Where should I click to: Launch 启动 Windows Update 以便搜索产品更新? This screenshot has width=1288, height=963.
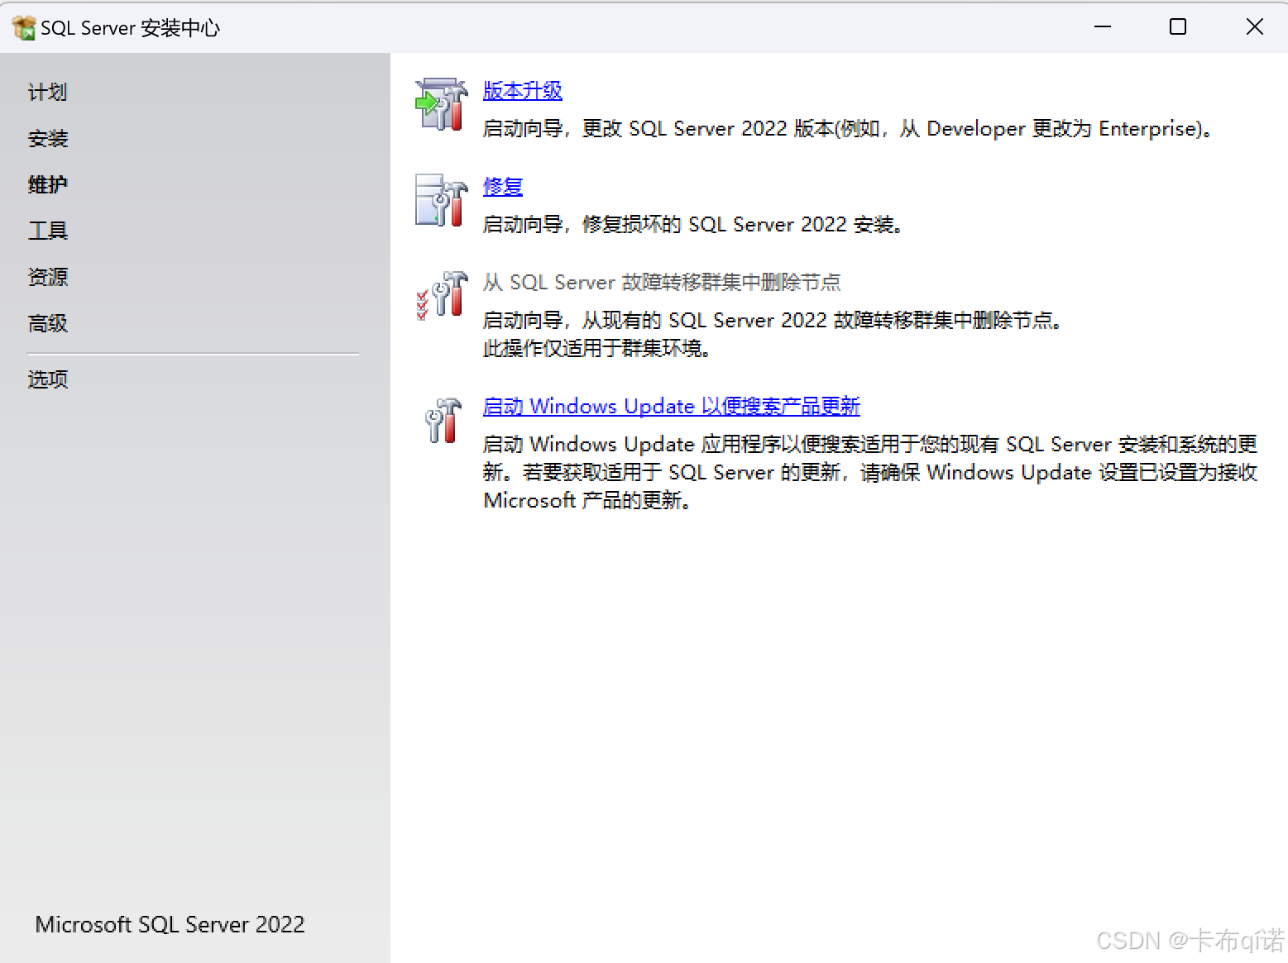pyautogui.click(x=671, y=406)
